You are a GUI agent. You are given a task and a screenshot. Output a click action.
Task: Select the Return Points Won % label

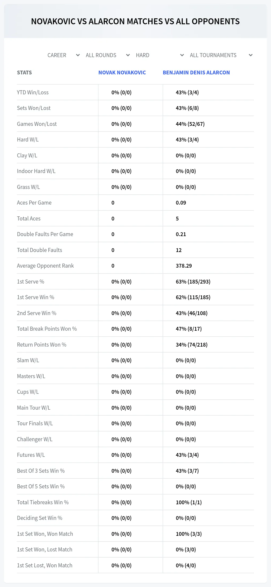point(42,345)
